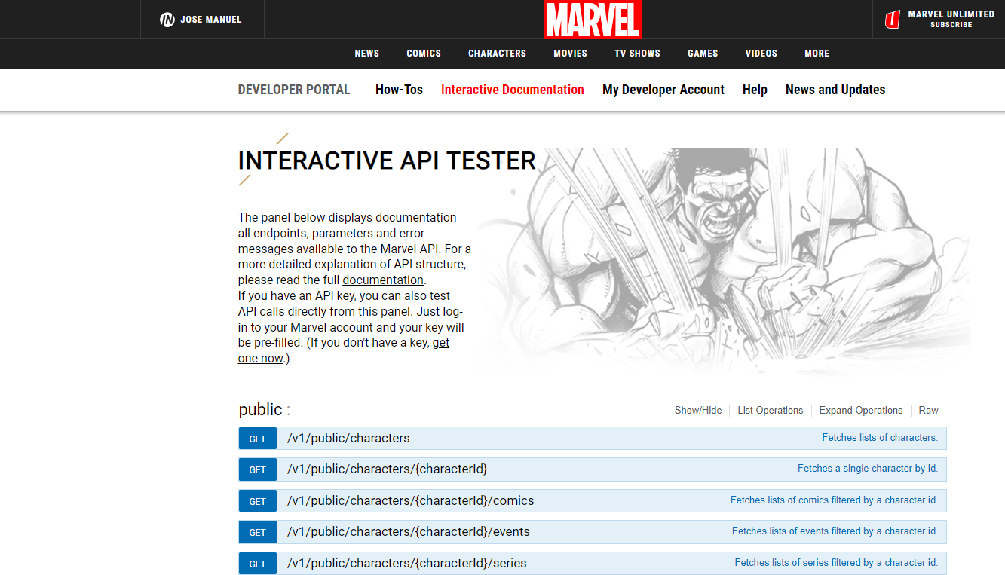Image resolution: width=1005 pixels, height=575 pixels.
Task: Follow the full documentation link
Action: tap(383, 280)
